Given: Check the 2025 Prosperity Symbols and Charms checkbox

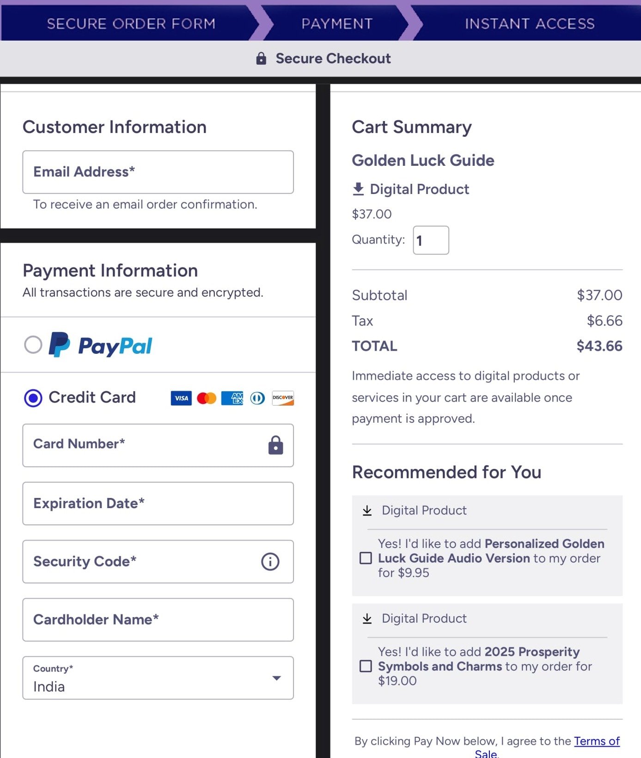Looking at the screenshot, I should [366, 666].
